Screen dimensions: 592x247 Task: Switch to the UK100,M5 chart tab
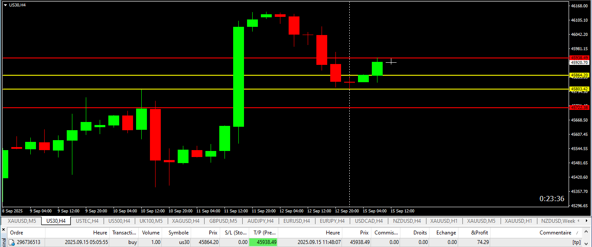[151, 221]
